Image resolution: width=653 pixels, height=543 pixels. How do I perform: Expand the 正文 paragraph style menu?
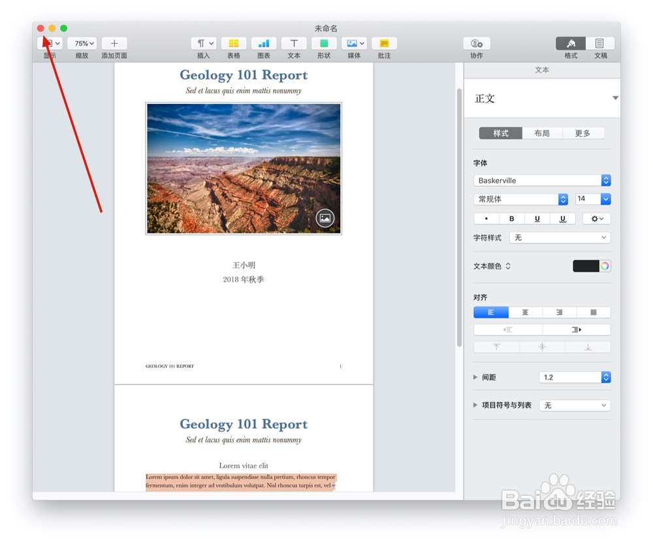click(615, 98)
